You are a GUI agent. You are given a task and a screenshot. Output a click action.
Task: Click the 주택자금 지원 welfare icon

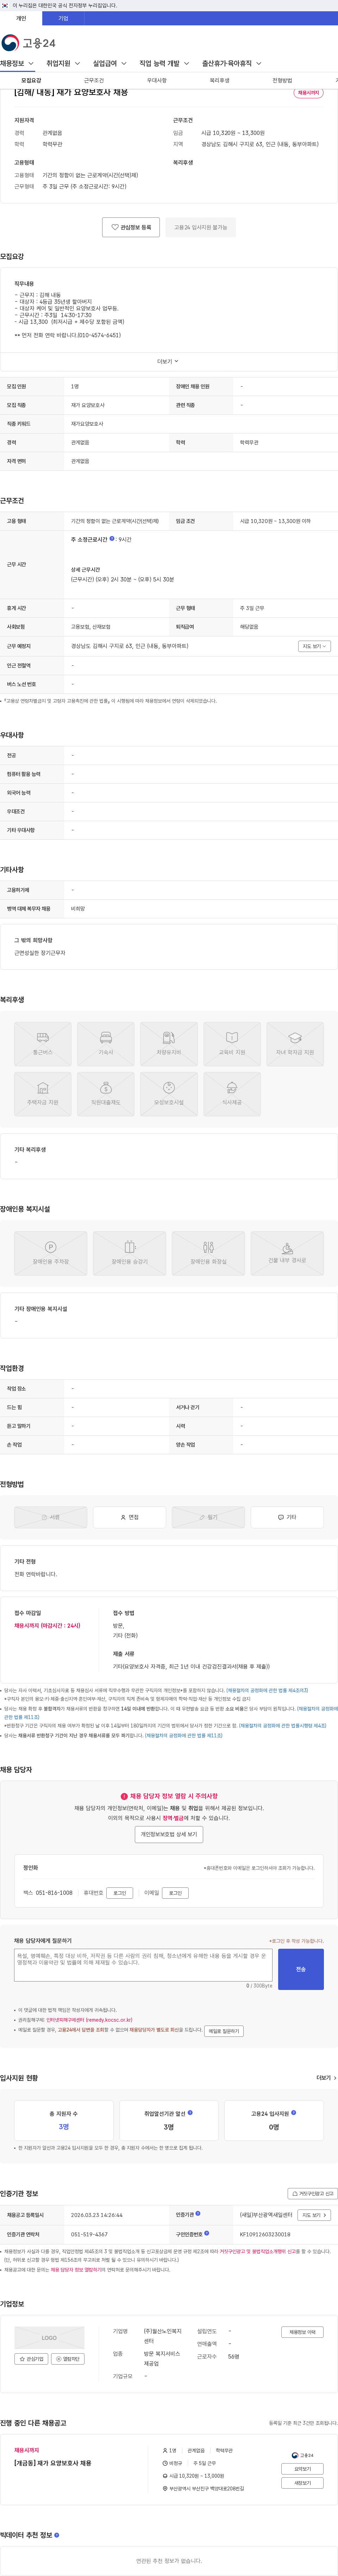(43, 1094)
